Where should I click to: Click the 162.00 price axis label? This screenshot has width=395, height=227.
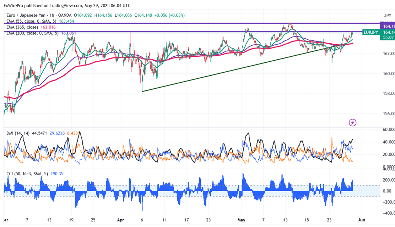click(x=389, y=53)
